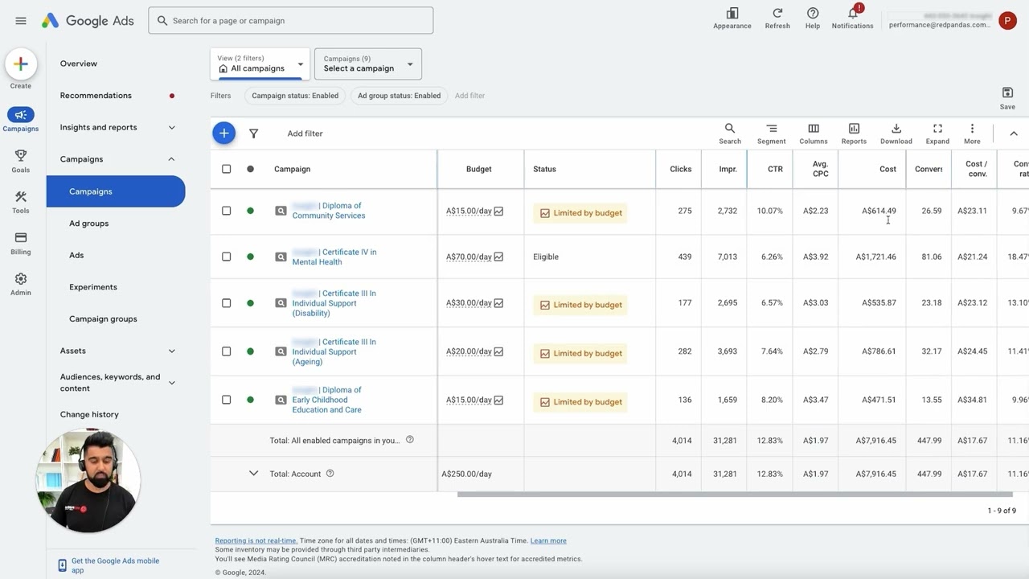Open the Experiments menu item
Viewport: 1029px width, 579px height.
coord(93,287)
